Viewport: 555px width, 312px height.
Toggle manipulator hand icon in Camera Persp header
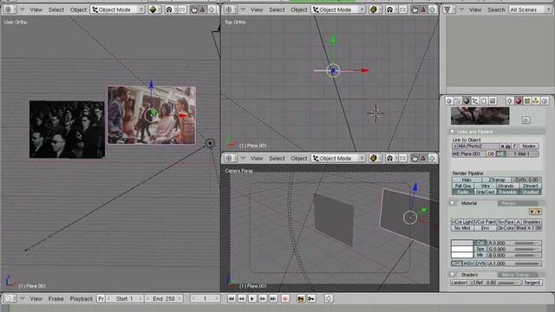[x=415, y=158]
